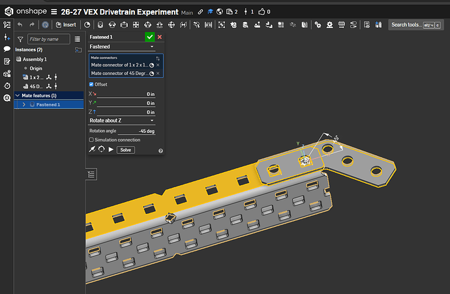Click the reorient secondary axis icon

101,149
